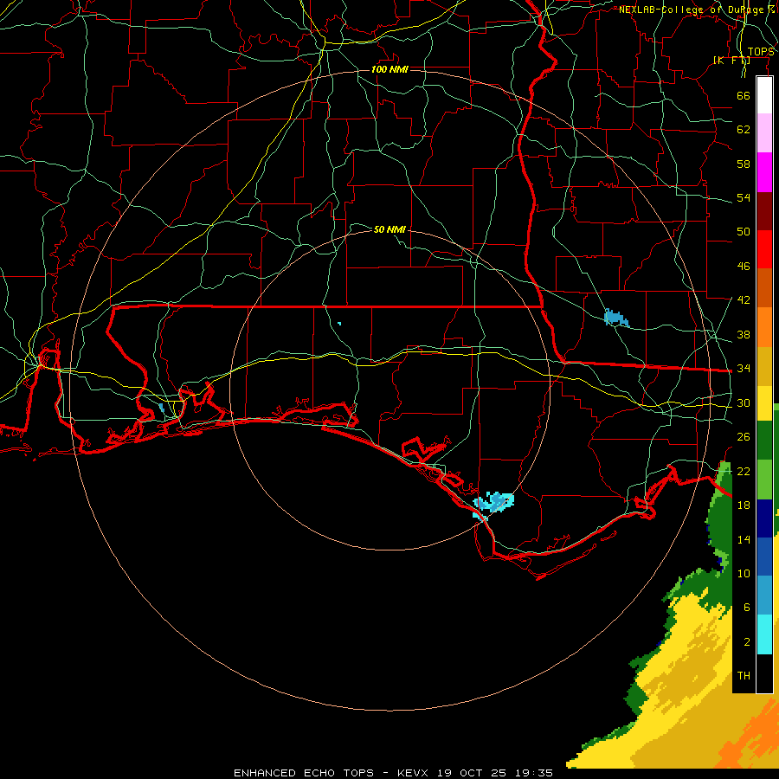Click the legend value 22

pyautogui.click(x=744, y=471)
